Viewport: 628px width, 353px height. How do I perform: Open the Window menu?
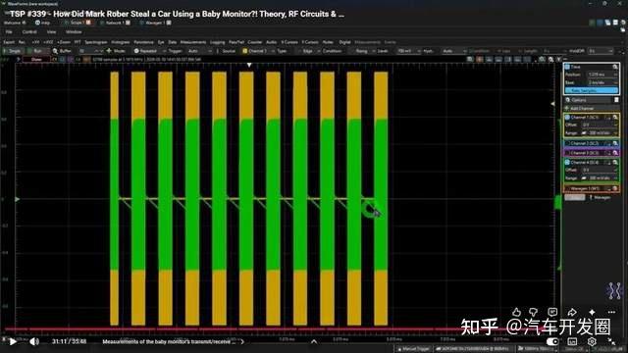coord(74,32)
